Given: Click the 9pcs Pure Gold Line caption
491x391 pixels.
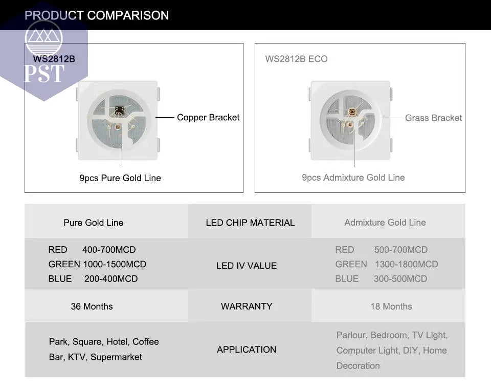Looking at the screenshot, I should click(x=120, y=178).
